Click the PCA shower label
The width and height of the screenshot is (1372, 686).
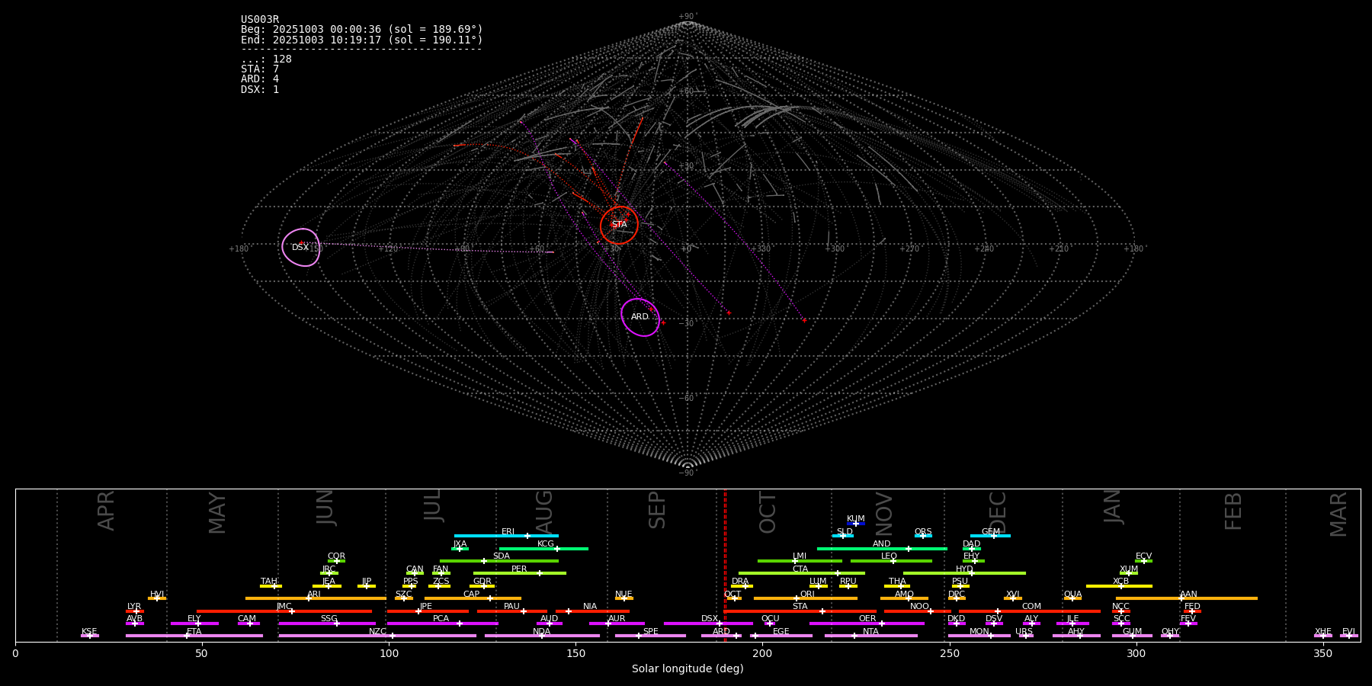[441, 619]
